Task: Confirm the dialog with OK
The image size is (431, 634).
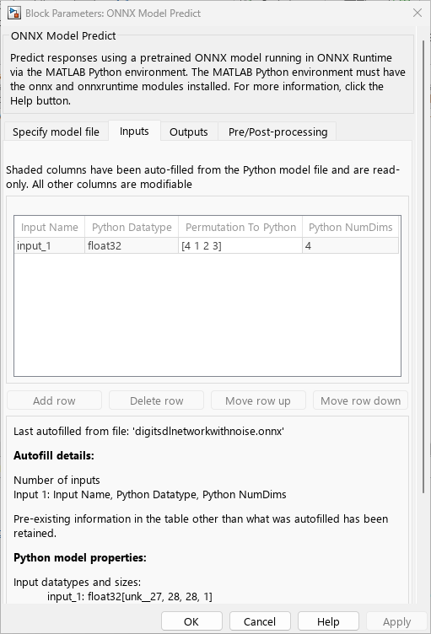Action: click(x=191, y=621)
